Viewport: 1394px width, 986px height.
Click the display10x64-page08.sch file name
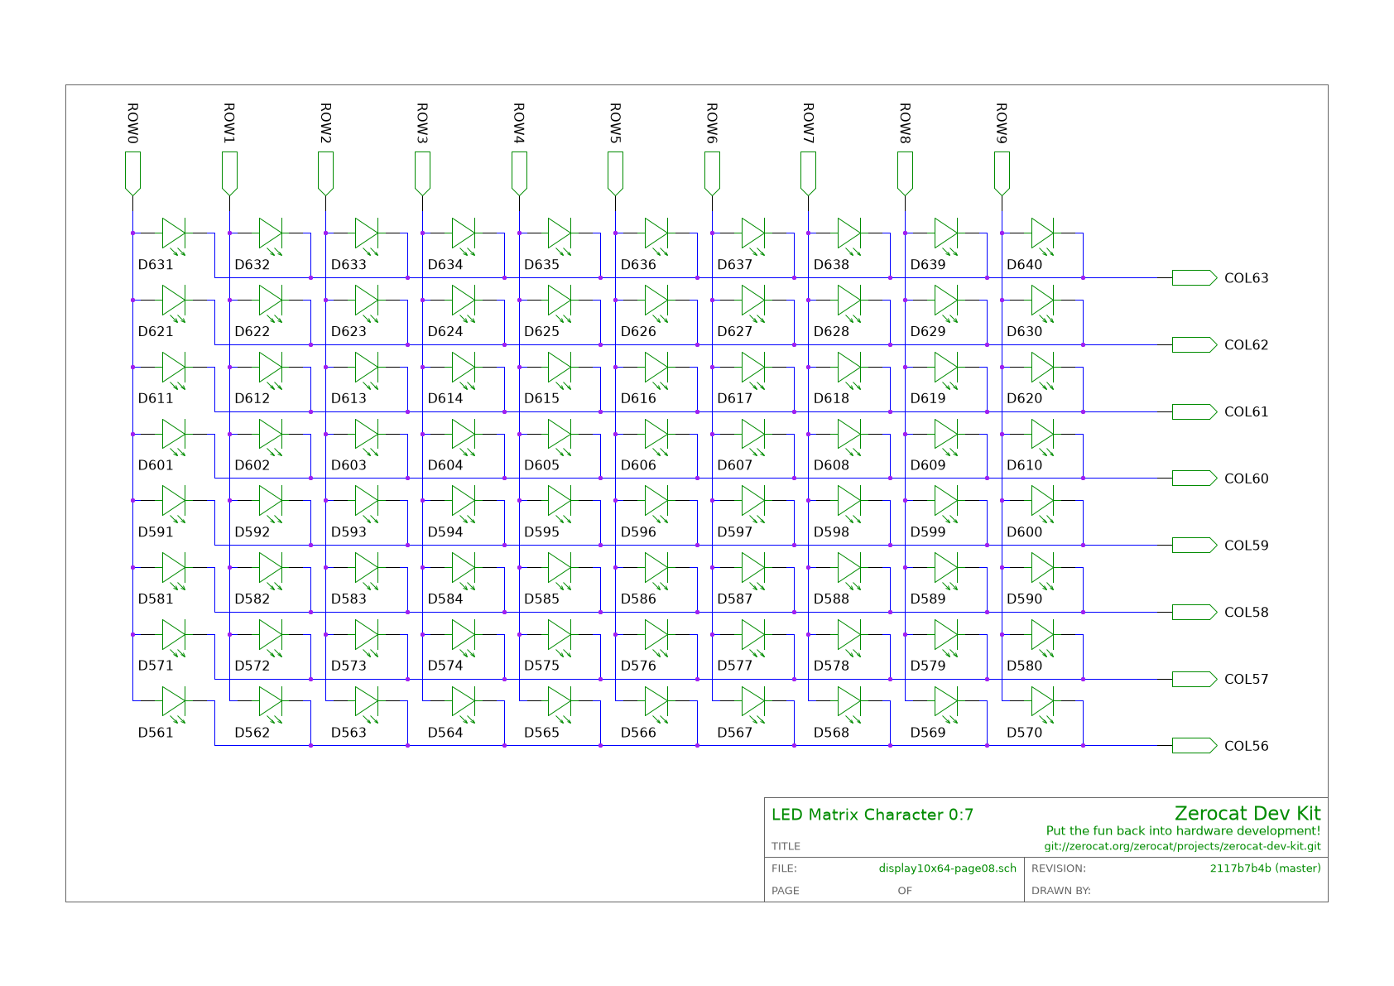[x=948, y=868]
